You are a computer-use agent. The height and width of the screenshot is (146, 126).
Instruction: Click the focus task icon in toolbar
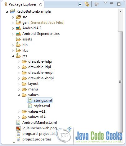[x=97, y=4]
